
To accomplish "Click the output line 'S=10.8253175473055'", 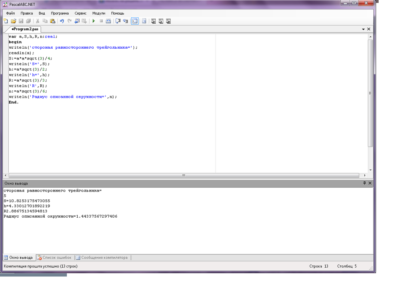I will tap(27, 201).
